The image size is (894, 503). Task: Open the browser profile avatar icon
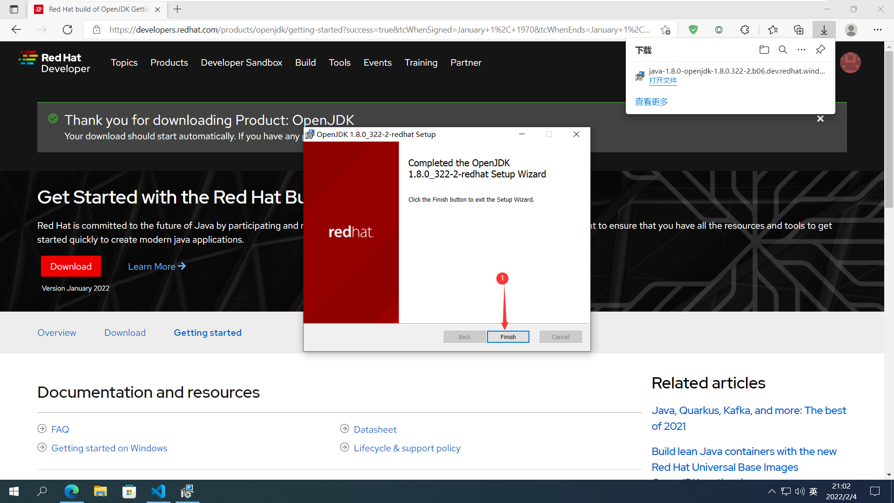851,29
